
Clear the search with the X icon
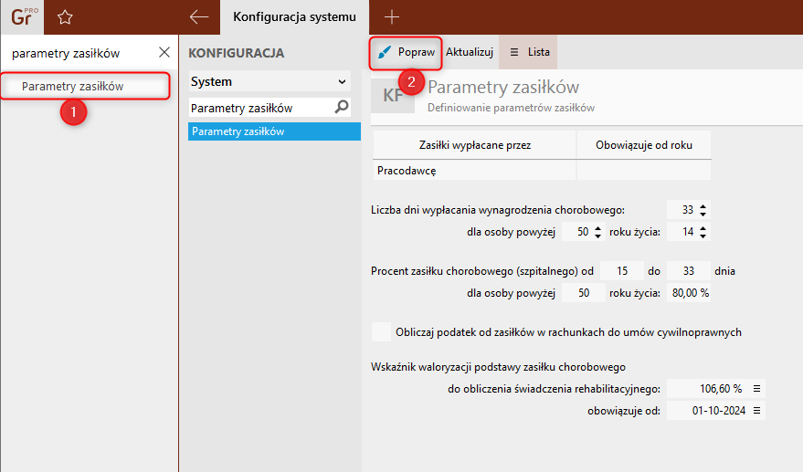164,52
